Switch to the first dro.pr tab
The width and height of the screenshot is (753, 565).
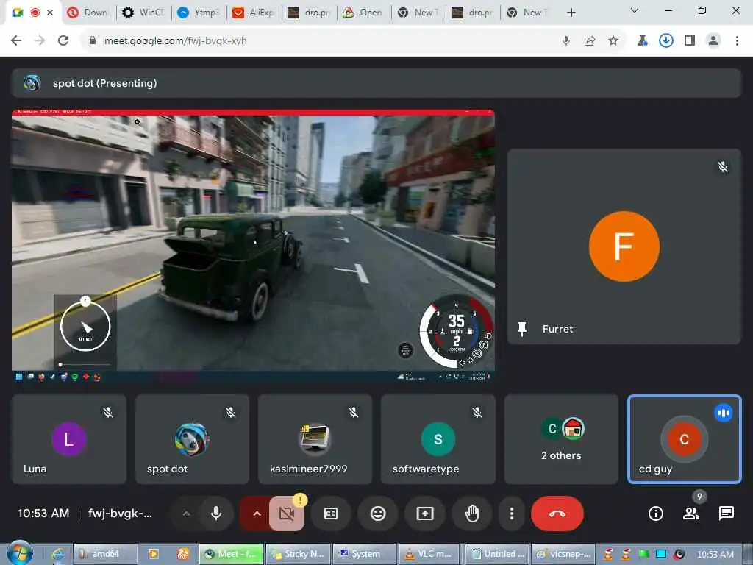[308, 13]
